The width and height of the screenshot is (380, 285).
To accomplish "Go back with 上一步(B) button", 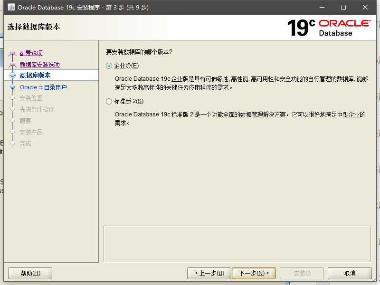I will [x=209, y=274].
